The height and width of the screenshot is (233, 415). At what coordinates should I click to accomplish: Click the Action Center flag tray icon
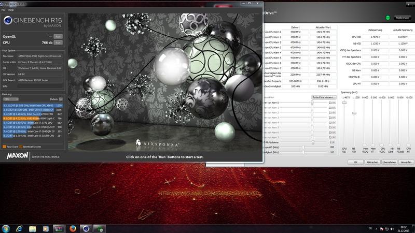[381, 229]
